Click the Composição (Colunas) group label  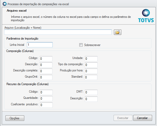(x=20, y=51)
